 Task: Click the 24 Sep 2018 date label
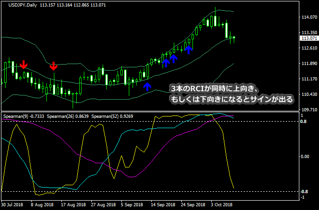(x=193, y=204)
